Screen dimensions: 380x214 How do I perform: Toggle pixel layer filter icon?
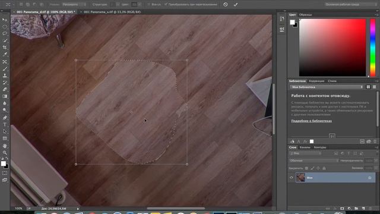[x=336, y=153]
